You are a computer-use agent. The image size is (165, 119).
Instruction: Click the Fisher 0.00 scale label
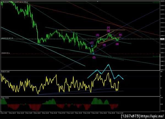coord(161,104)
